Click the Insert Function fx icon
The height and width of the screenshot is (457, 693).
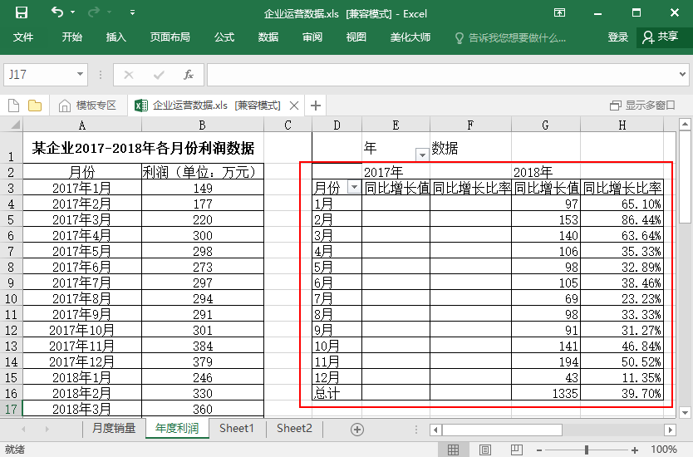[189, 75]
